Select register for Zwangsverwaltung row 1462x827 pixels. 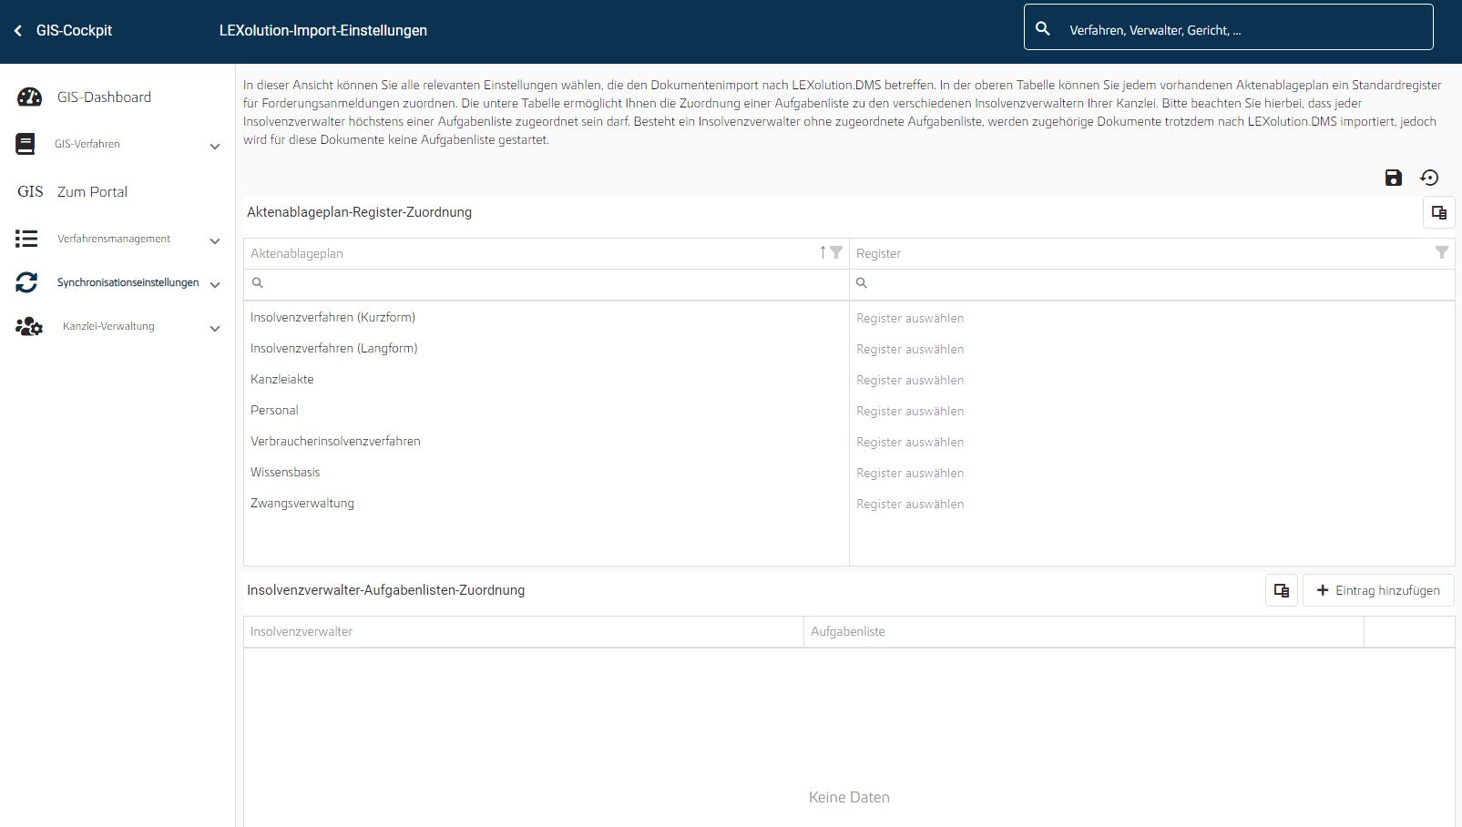[x=1151, y=504]
